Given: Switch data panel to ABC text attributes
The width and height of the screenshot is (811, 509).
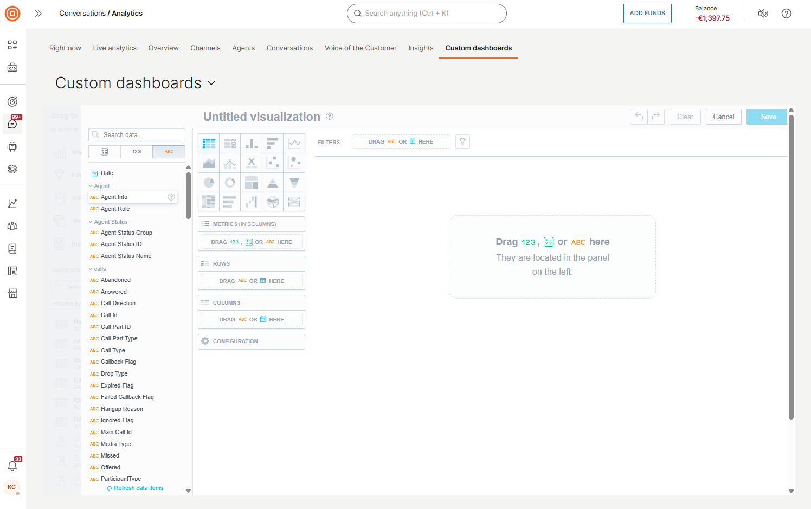Looking at the screenshot, I should (169, 152).
